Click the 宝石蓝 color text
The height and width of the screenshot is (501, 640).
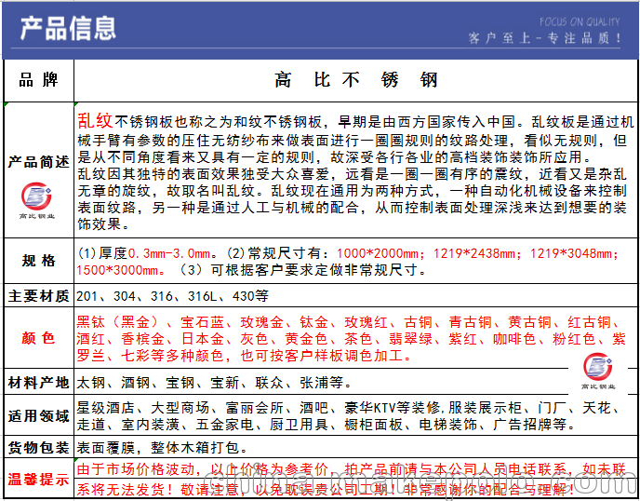click(203, 322)
